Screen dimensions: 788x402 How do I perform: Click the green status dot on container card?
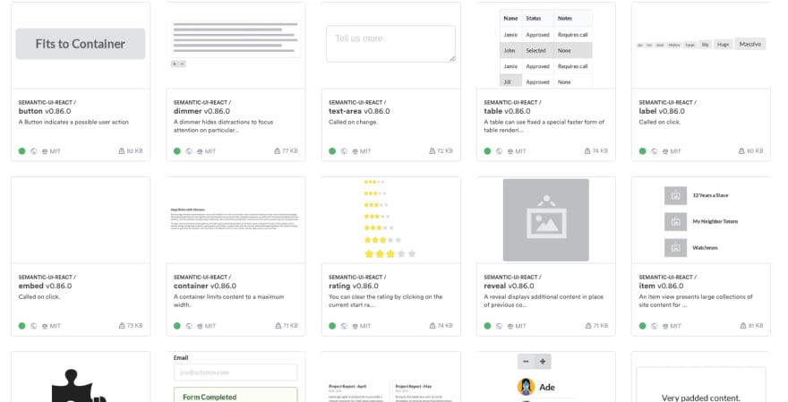(x=177, y=326)
